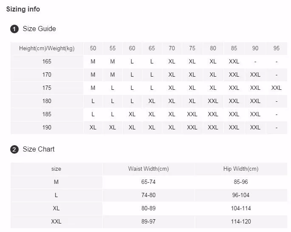
Task: Click the Hip Width(cm) column header
Action: point(241,169)
